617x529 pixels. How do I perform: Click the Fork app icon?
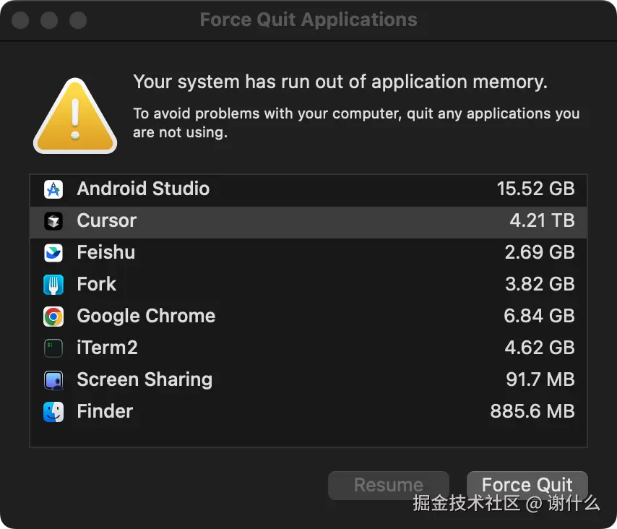[53, 285]
